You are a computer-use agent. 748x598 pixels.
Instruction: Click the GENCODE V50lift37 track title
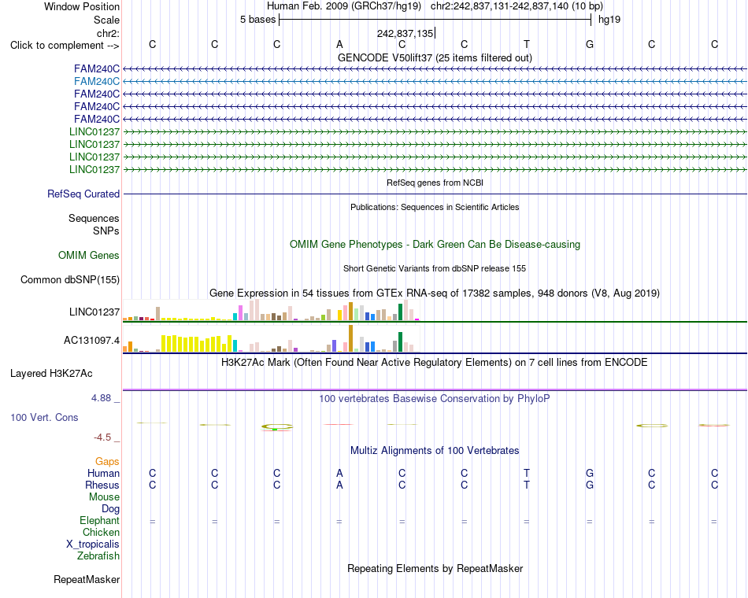pyautogui.click(x=435, y=57)
